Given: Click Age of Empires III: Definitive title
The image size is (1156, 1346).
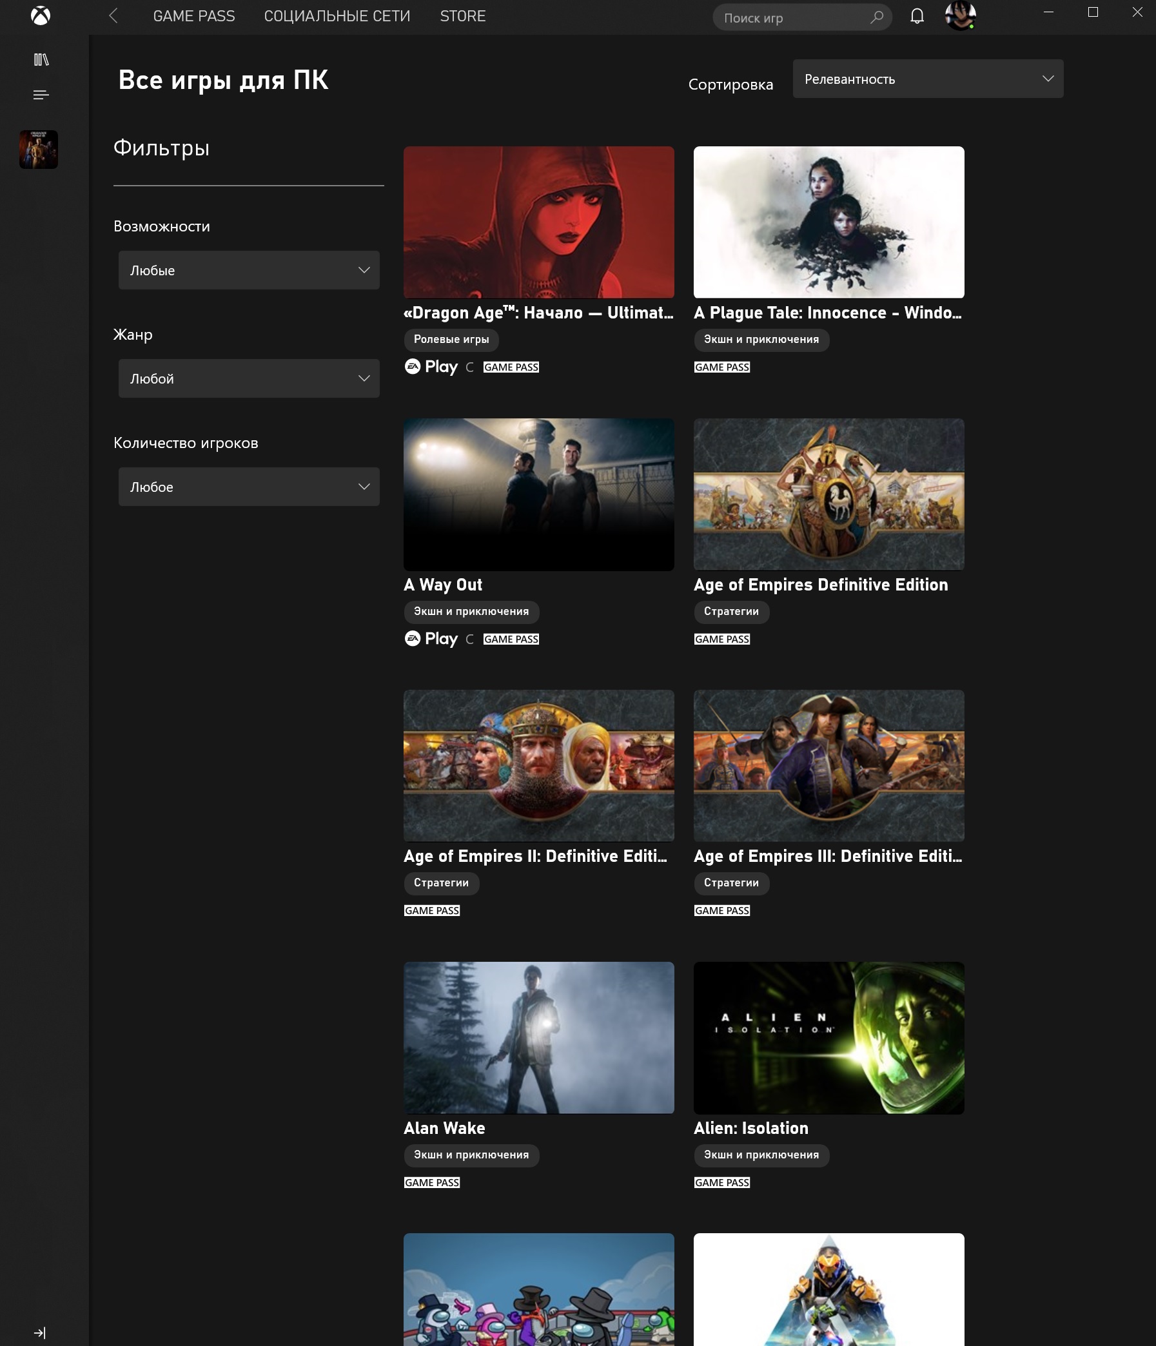Looking at the screenshot, I should [828, 857].
